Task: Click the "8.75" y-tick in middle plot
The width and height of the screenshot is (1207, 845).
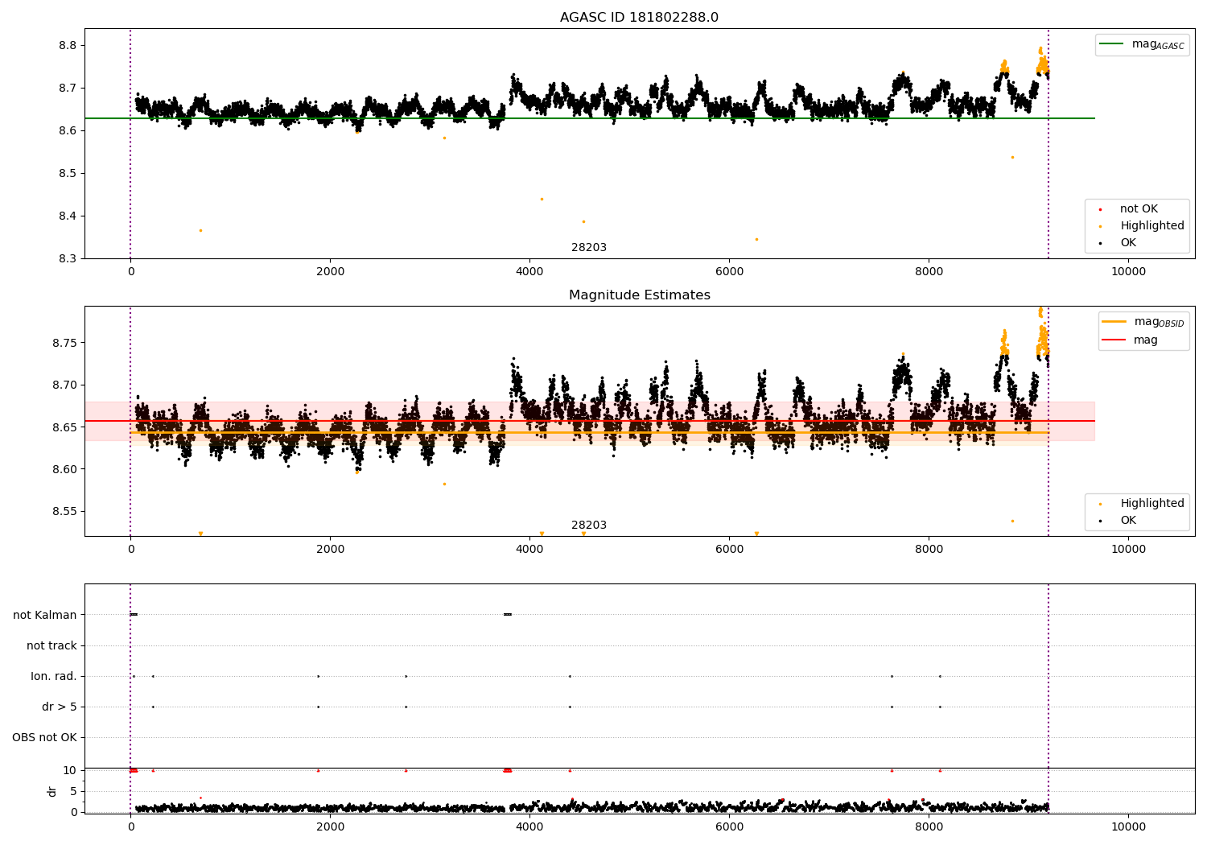Action: 64,344
